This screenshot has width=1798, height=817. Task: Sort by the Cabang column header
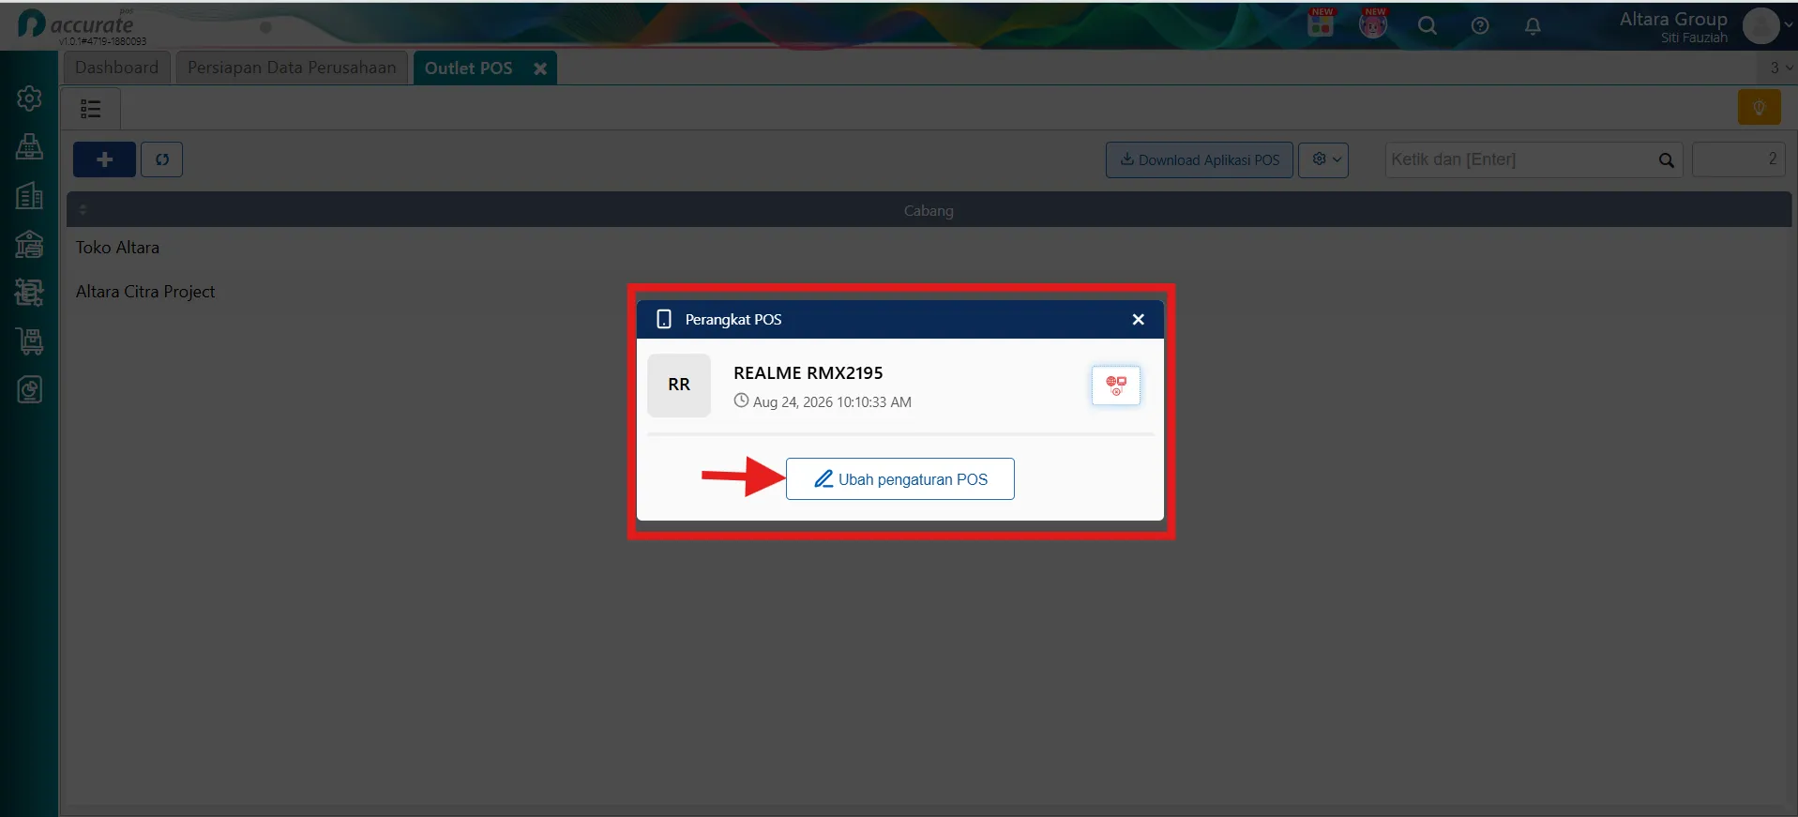(929, 210)
